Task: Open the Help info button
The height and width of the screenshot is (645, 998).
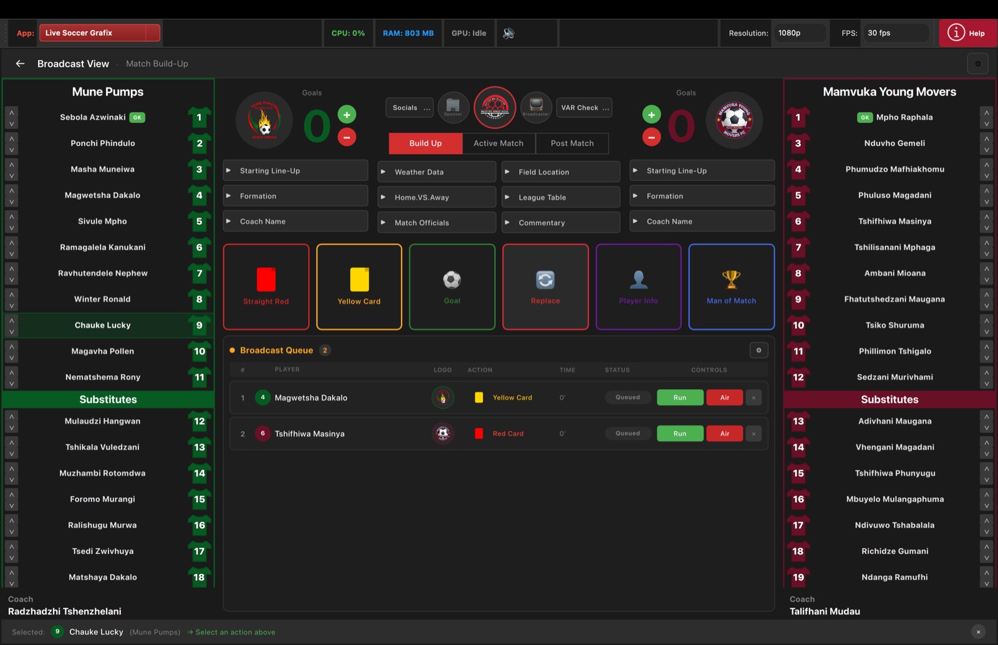Action: [x=967, y=33]
